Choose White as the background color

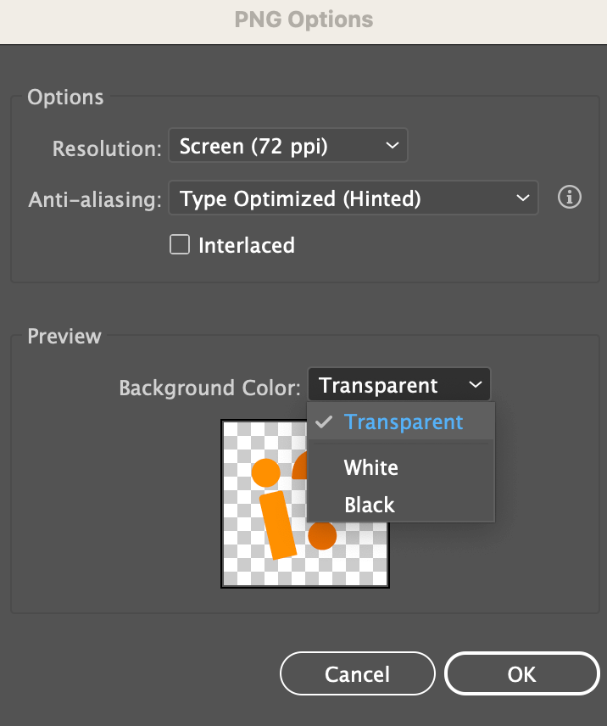tap(370, 467)
